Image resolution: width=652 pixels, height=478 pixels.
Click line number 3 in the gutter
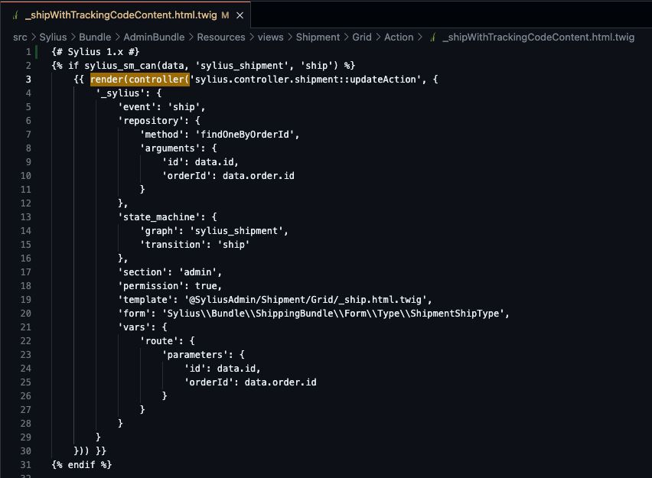28,79
